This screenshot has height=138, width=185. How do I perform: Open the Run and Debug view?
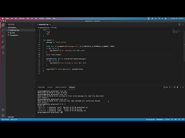pos(3,42)
